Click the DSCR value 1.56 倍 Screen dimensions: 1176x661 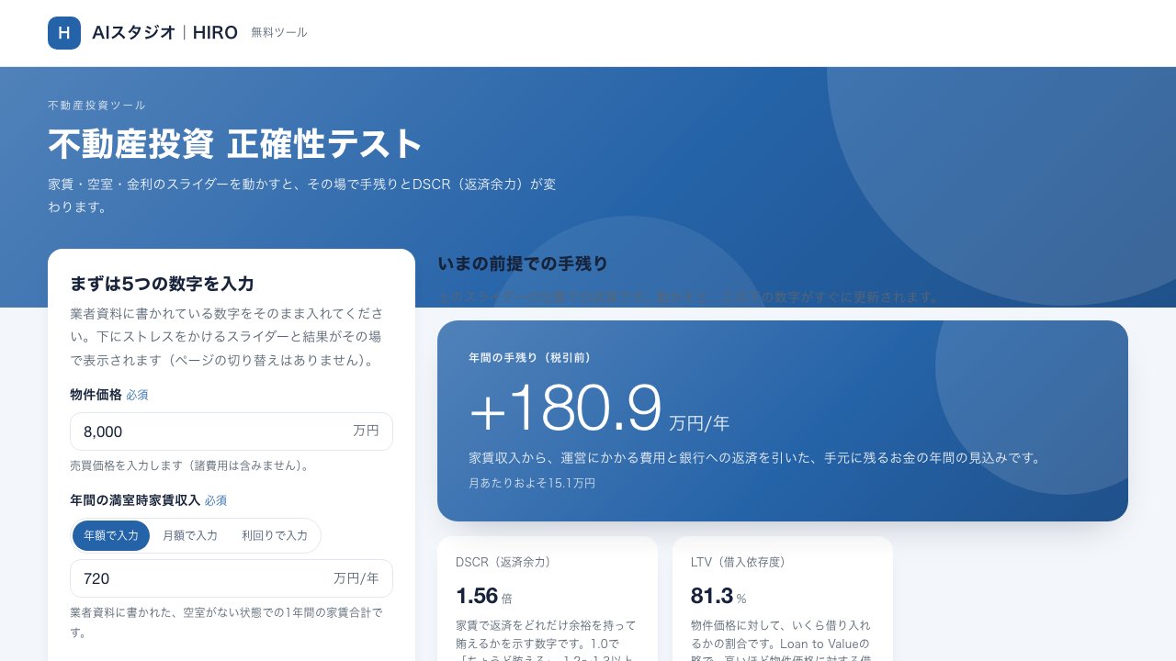483,596
